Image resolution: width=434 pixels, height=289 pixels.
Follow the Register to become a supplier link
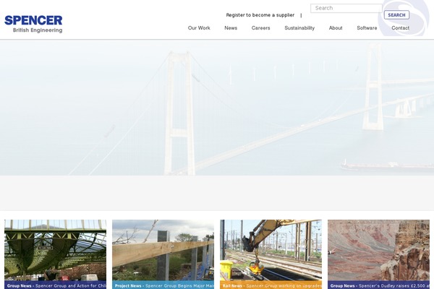point(260,15)
